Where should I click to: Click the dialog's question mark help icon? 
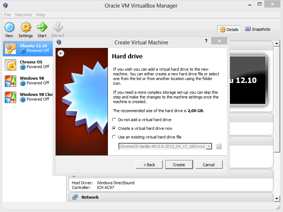pyautogui.click(x=206, y=41)
